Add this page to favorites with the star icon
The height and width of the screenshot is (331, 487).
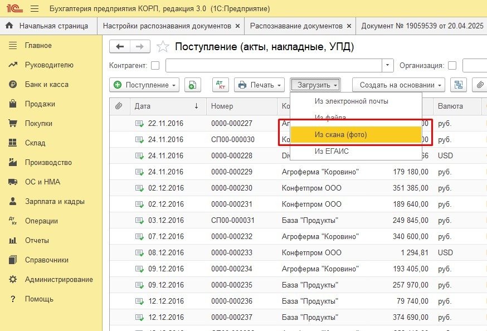coord(162,47)
